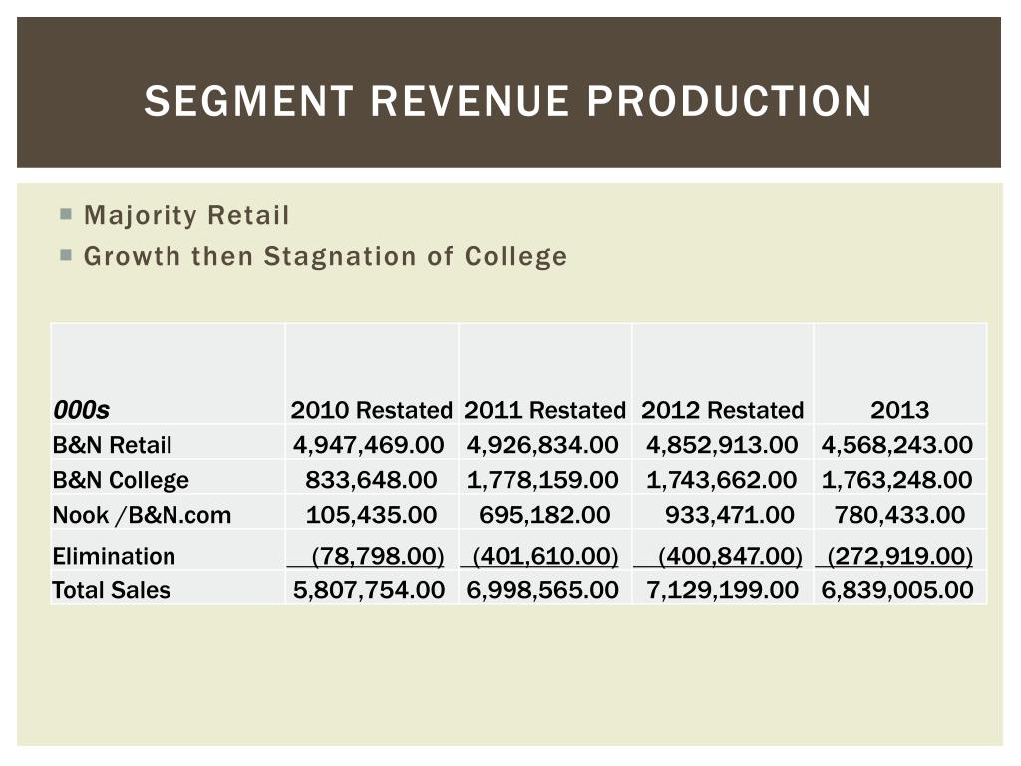This screenshot has width=1021, height=766.
Task: Click the B&N College value 1,763,248.00
Action: click(897, 480)
